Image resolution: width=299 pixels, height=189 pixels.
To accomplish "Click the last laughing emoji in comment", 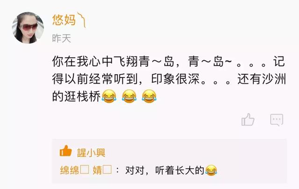I will (149, 97).
